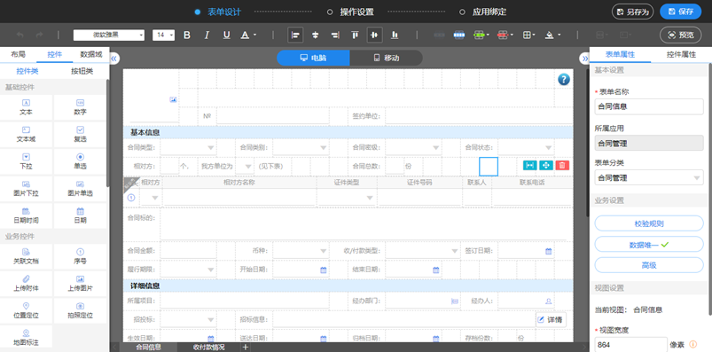
Task: Click the 视图宽度 864 input field
Action: (x=630, y=345)
